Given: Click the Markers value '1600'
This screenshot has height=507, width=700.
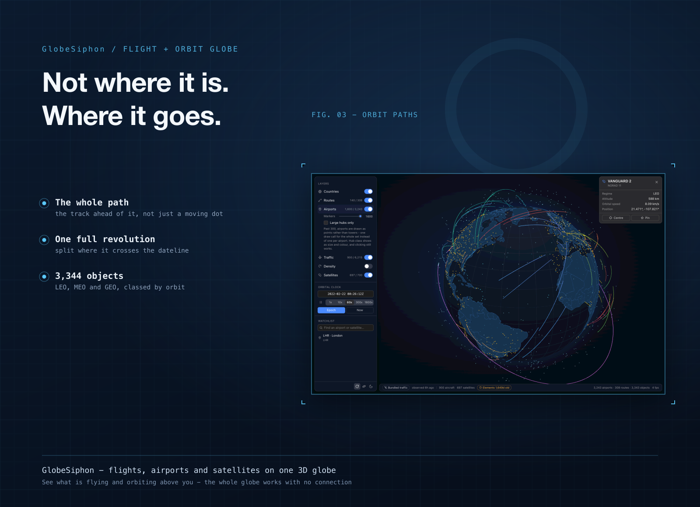Looking at the screenshot, I should tap(369, 216).
